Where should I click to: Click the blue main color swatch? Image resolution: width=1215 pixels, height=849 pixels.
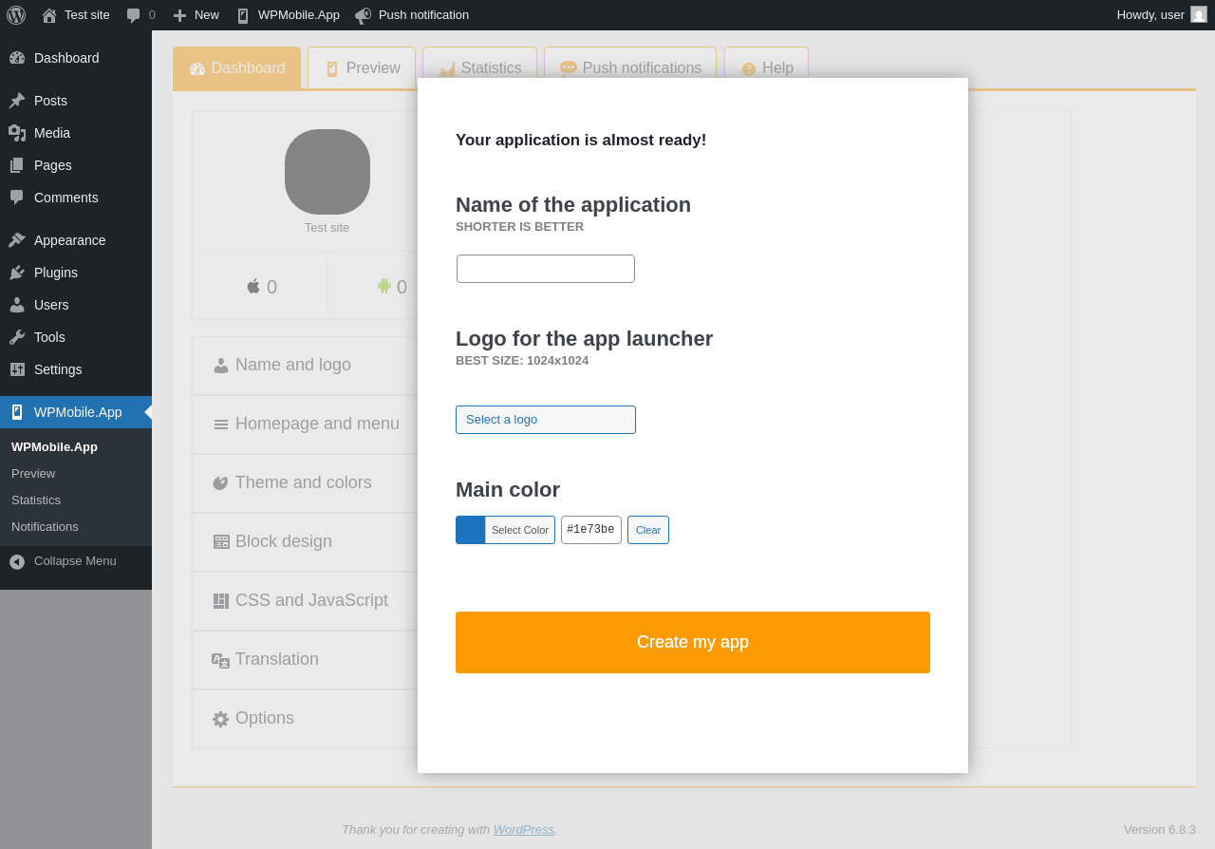click(471, 530)
